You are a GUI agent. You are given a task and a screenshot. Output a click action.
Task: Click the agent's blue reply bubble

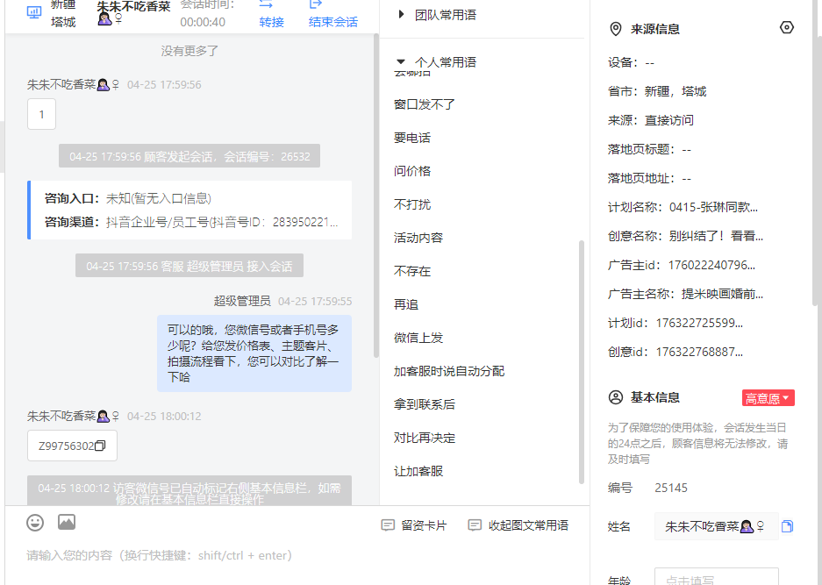tap(254, 353)
